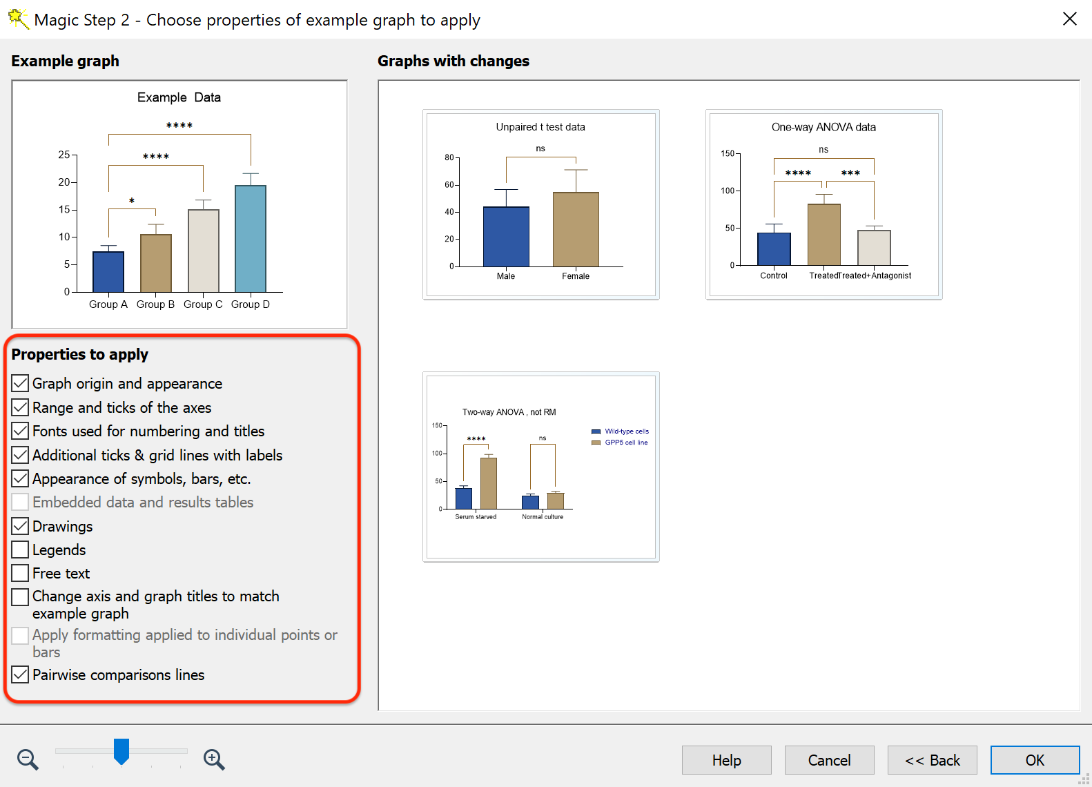Select the Two-way ANOVA graph preview
This screenshot has width=1092, height=787.
[540, 467]
